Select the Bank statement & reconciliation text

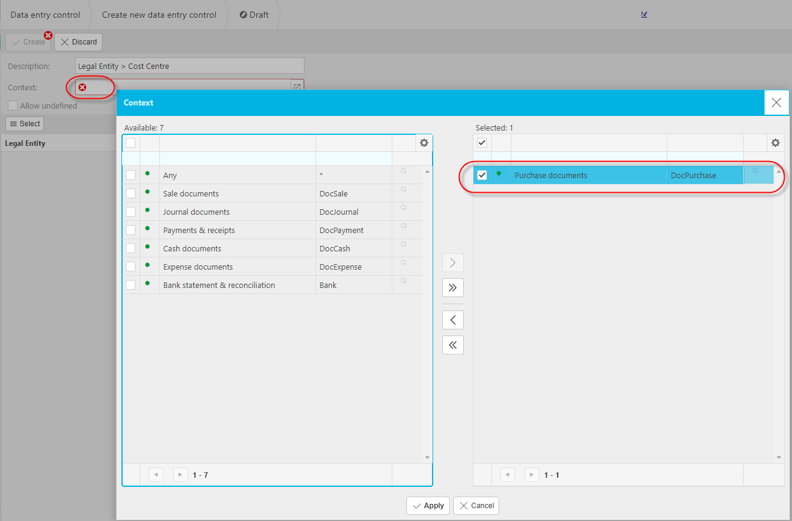[219, 285]
